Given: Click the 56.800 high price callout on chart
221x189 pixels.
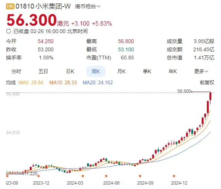Looking at the screenshot, I should [x=184, y=91].
